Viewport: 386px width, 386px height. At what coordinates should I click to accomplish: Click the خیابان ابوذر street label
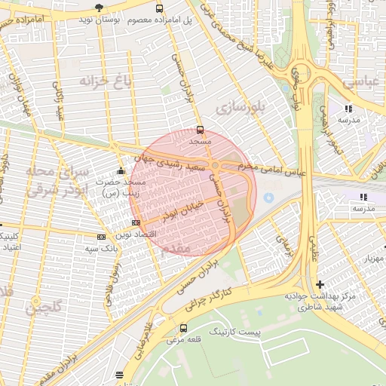tap(183, 212)
